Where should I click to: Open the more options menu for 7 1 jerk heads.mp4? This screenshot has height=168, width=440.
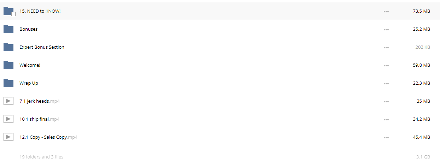[386, 102]
